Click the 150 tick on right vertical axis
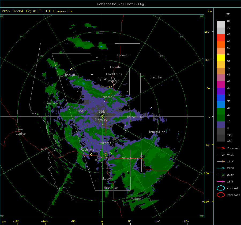The width and height of the screenshot is (241, 225). [x=207, y=32]
